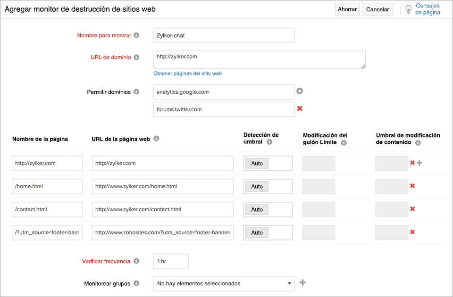Screen dimensions: 453x297
Task: Click info icon beside Verificar frecuencia
Action: pyautogui.click(x=136, y=261)
